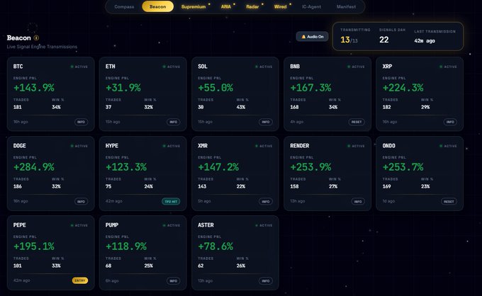Open the Compass tab
Viewport: 482px width, 296px height.
coord(124,7)
